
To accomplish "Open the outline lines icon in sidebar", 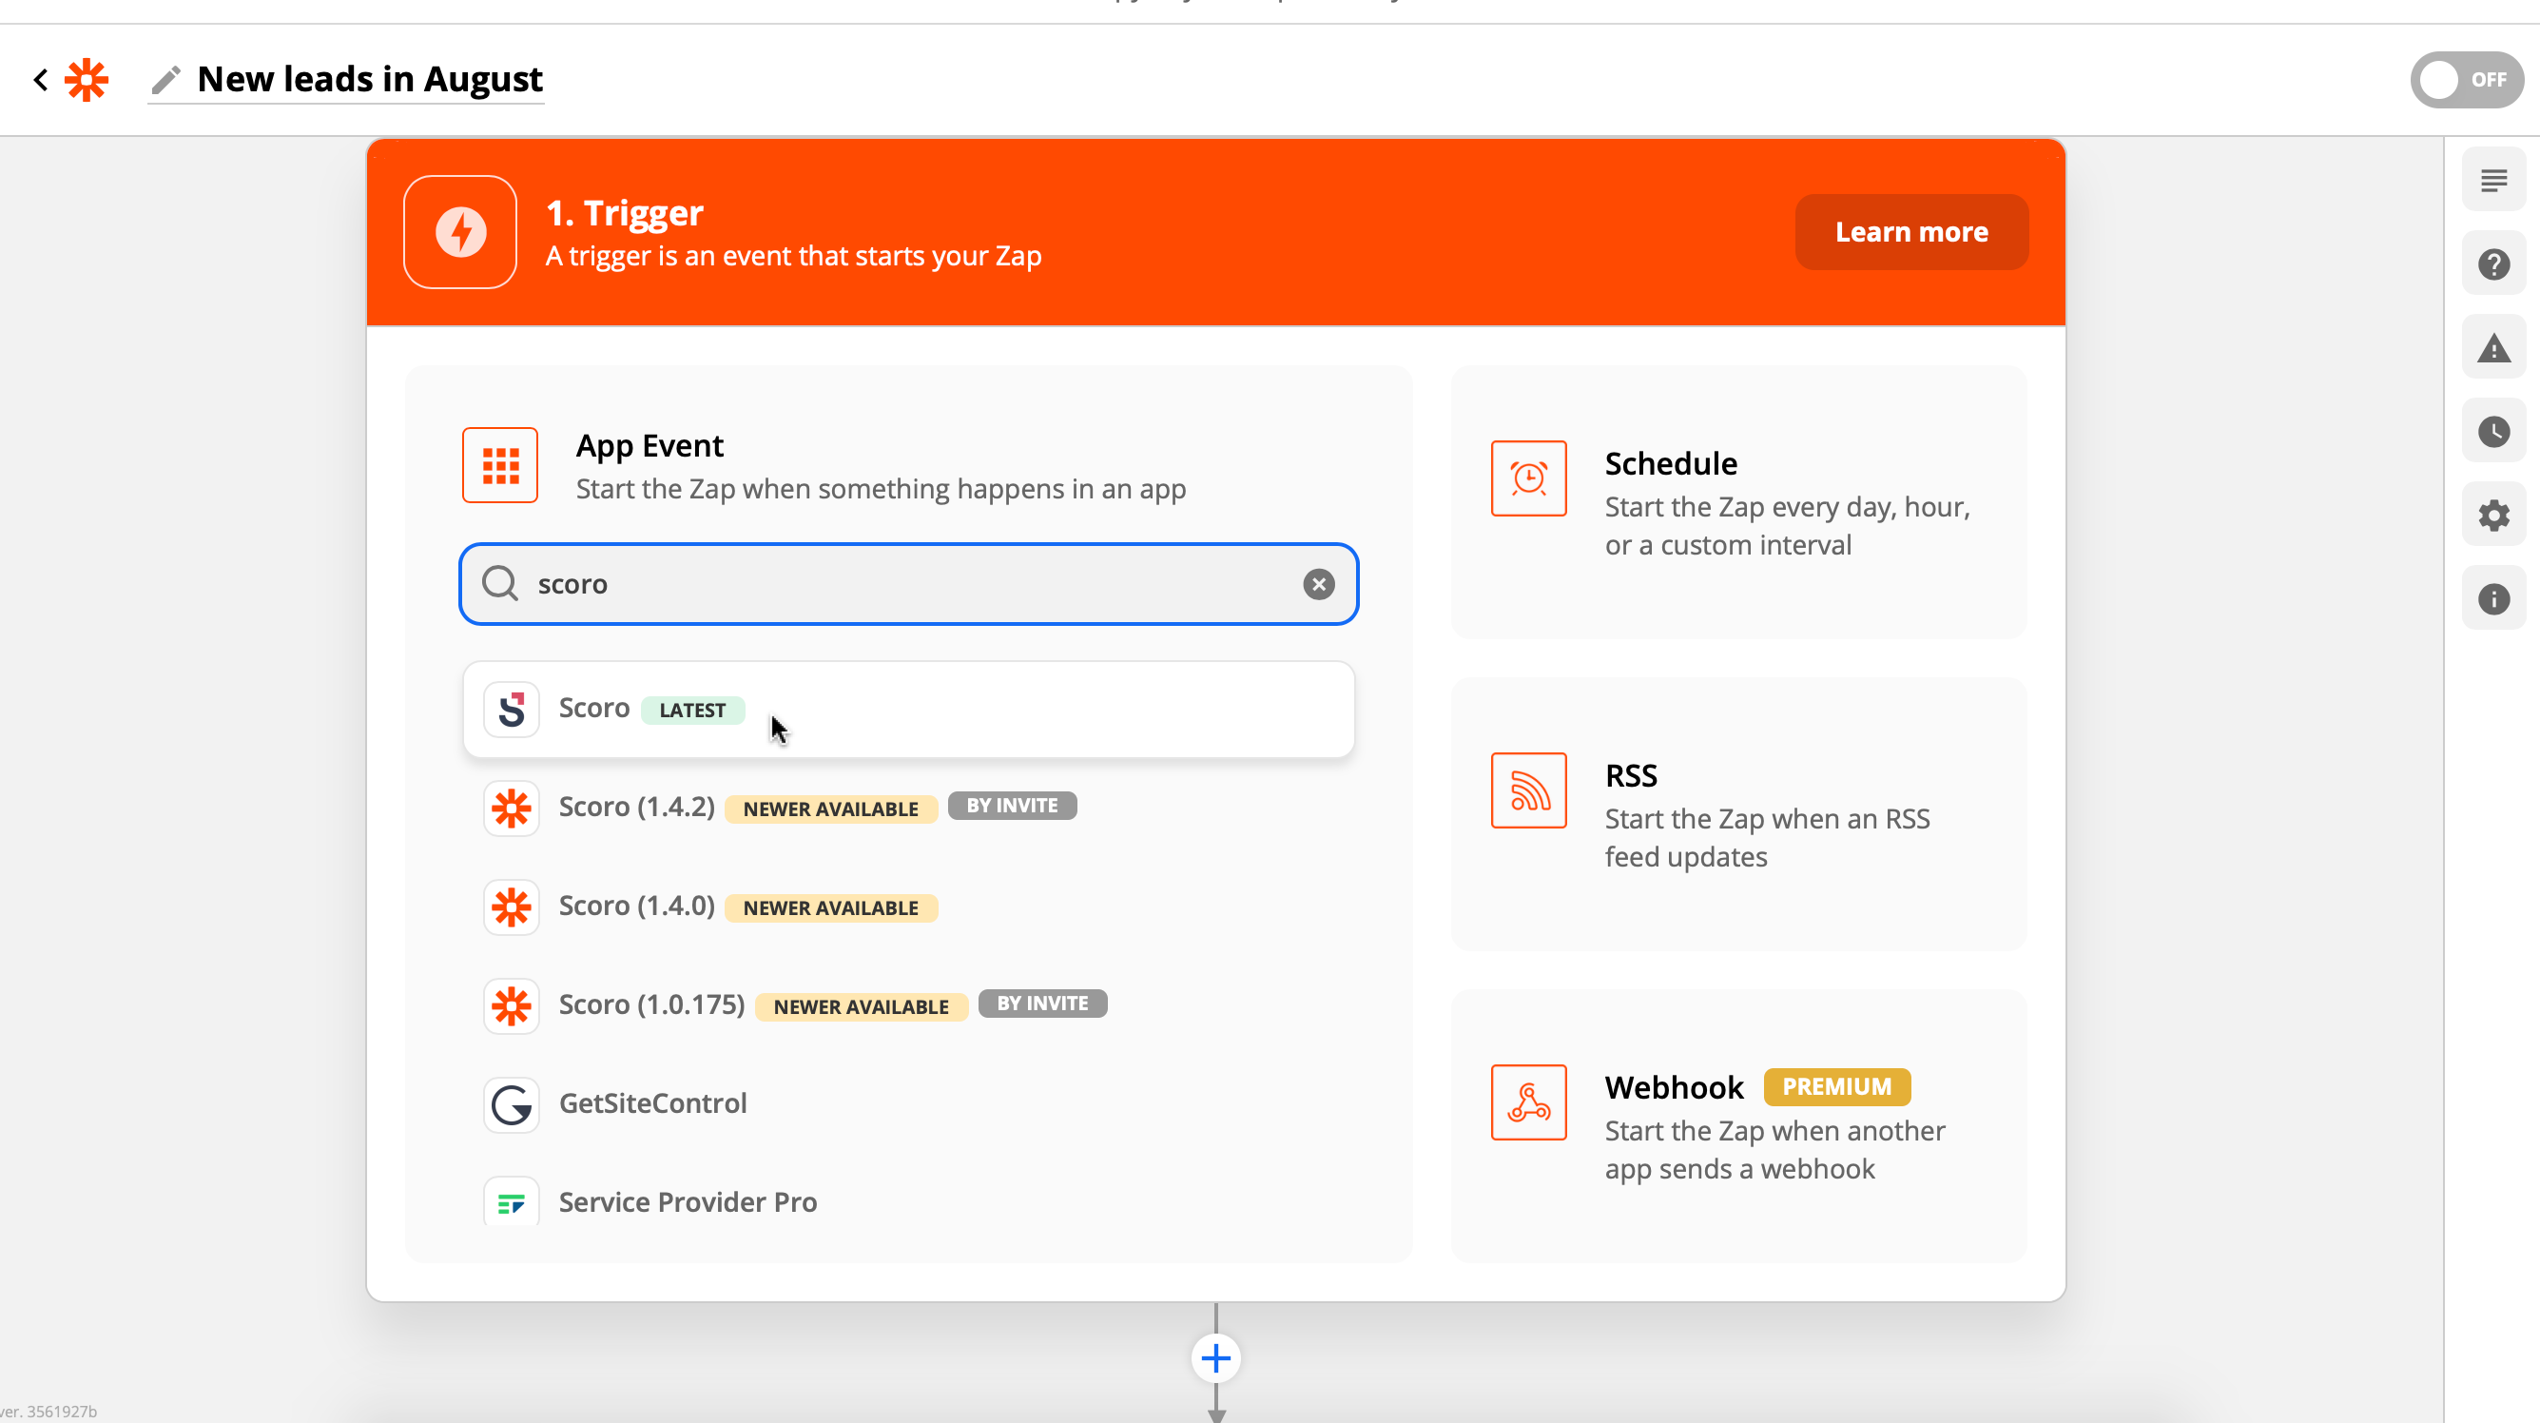I will tap(2493, 181).
